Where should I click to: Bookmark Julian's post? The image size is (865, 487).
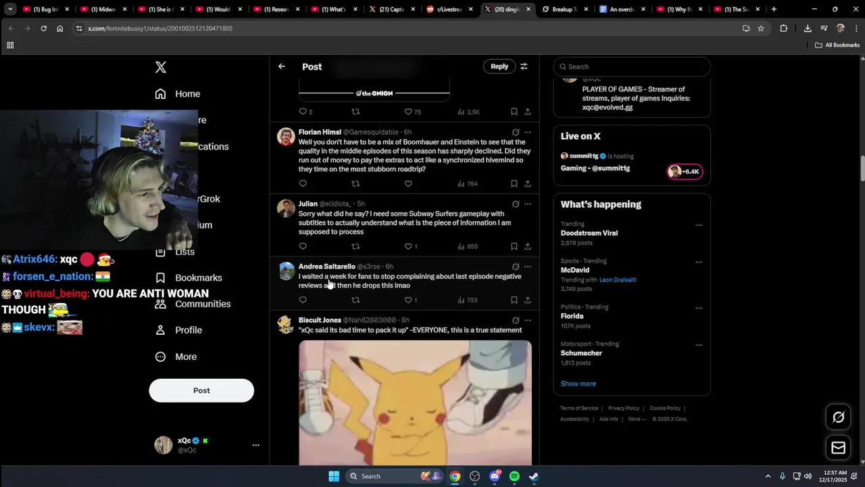[x=514, y=246]
